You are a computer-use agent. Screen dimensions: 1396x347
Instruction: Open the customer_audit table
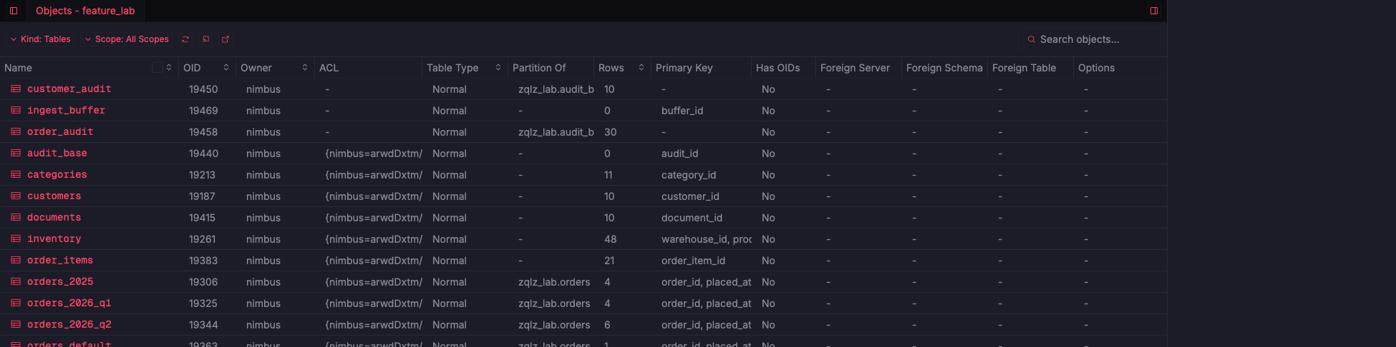pos(69,89)
